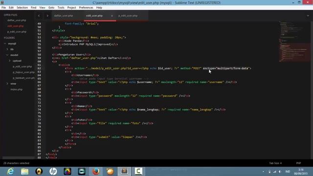This screenshot has height=176, width=313.
Task: Open the taskbar clock and date
Action: (301, 172)
